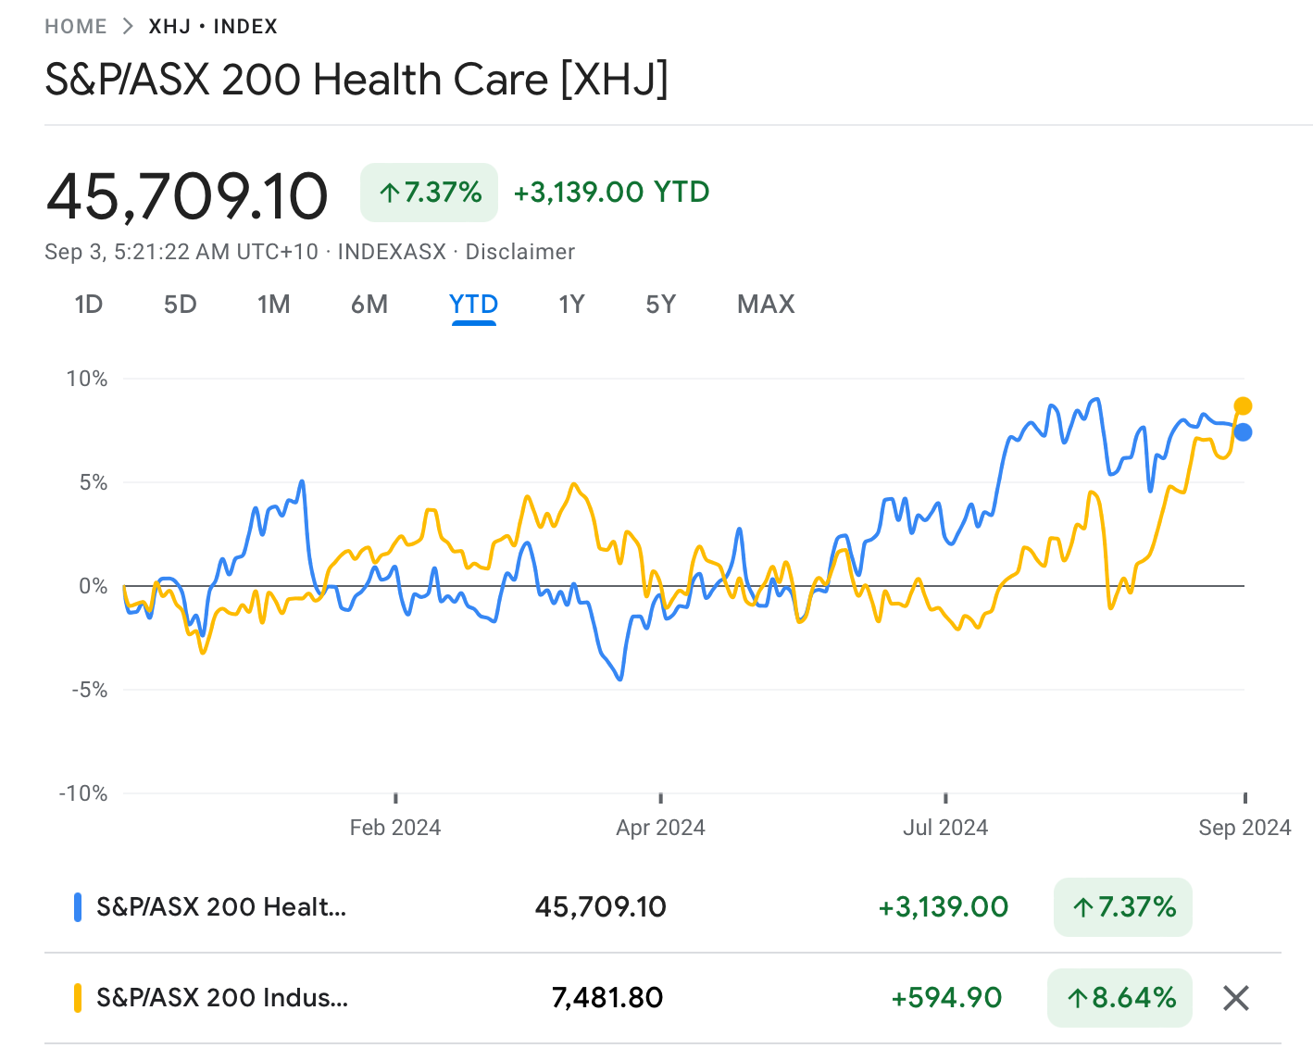
Task: Show the 1Y chart range
Action: pyautogui.click(x=571, y=305)
